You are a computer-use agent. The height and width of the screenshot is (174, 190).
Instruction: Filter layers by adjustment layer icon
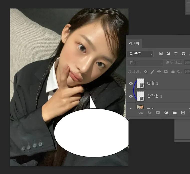(168, 54)
